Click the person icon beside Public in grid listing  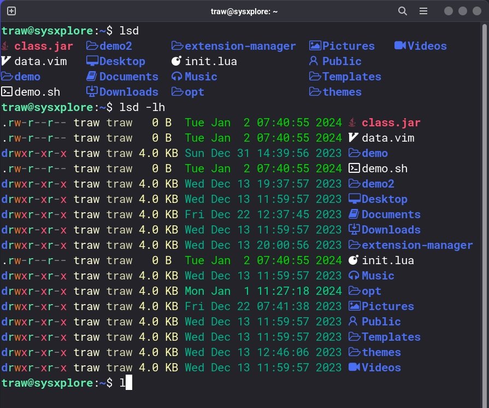(x=314, y=61)
